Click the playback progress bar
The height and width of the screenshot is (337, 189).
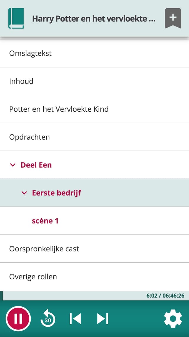pos(94,296)
